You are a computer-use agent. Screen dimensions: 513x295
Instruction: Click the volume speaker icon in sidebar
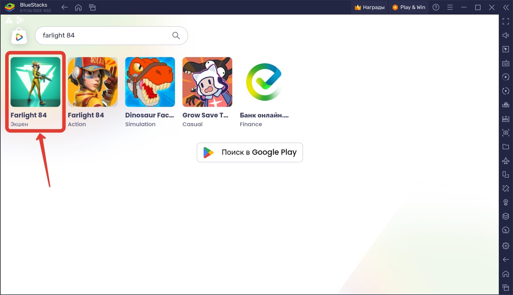pos(506,35)
